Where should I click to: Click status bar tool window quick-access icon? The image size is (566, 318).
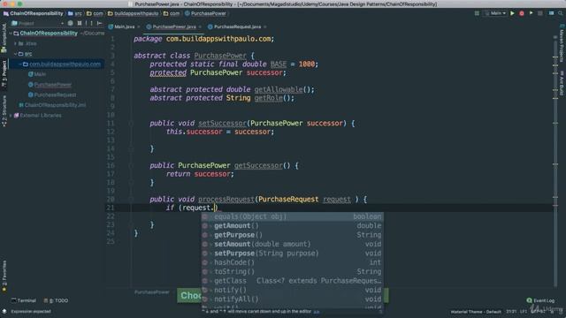(4, 312)
